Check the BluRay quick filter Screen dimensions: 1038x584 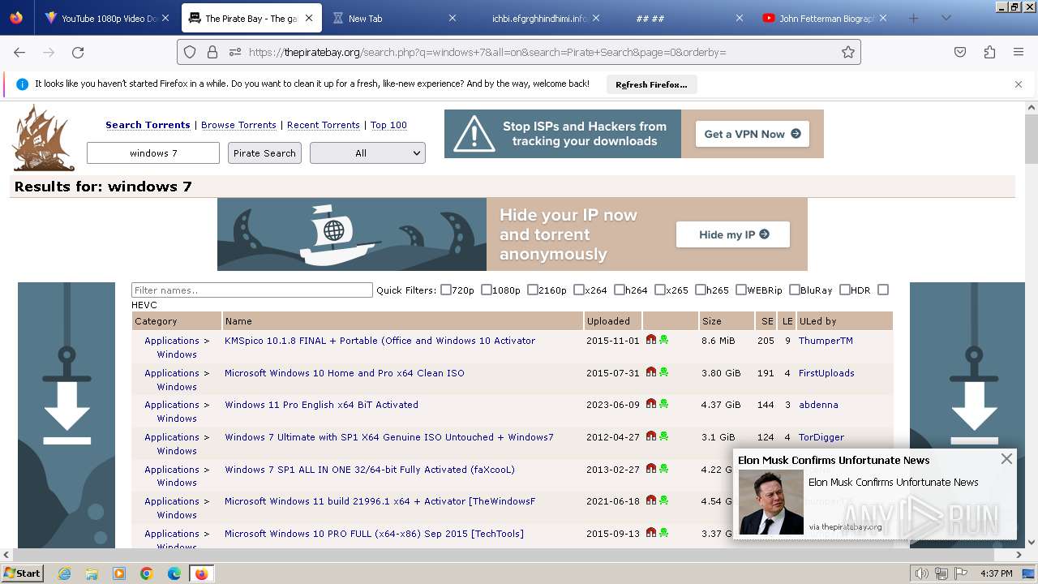tap(795, 290)
